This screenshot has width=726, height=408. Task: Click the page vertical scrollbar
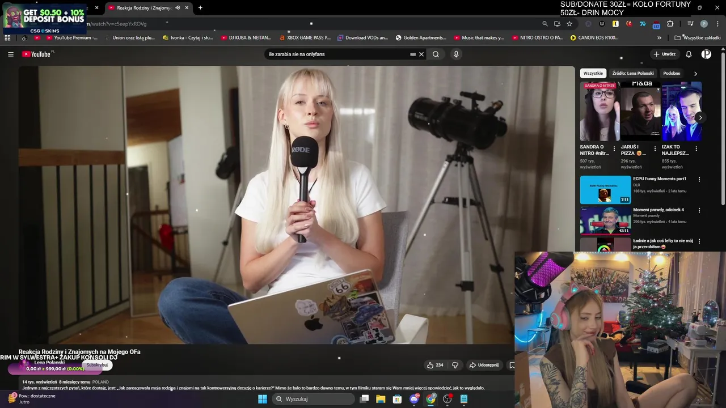[x=723, y=128]
